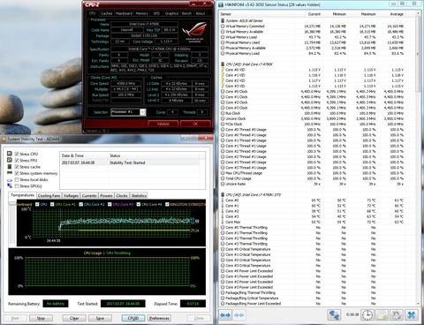The image size is (424, 325).
Task: Click icon next to Virtual Memory Load
Action: coord(223,37)
